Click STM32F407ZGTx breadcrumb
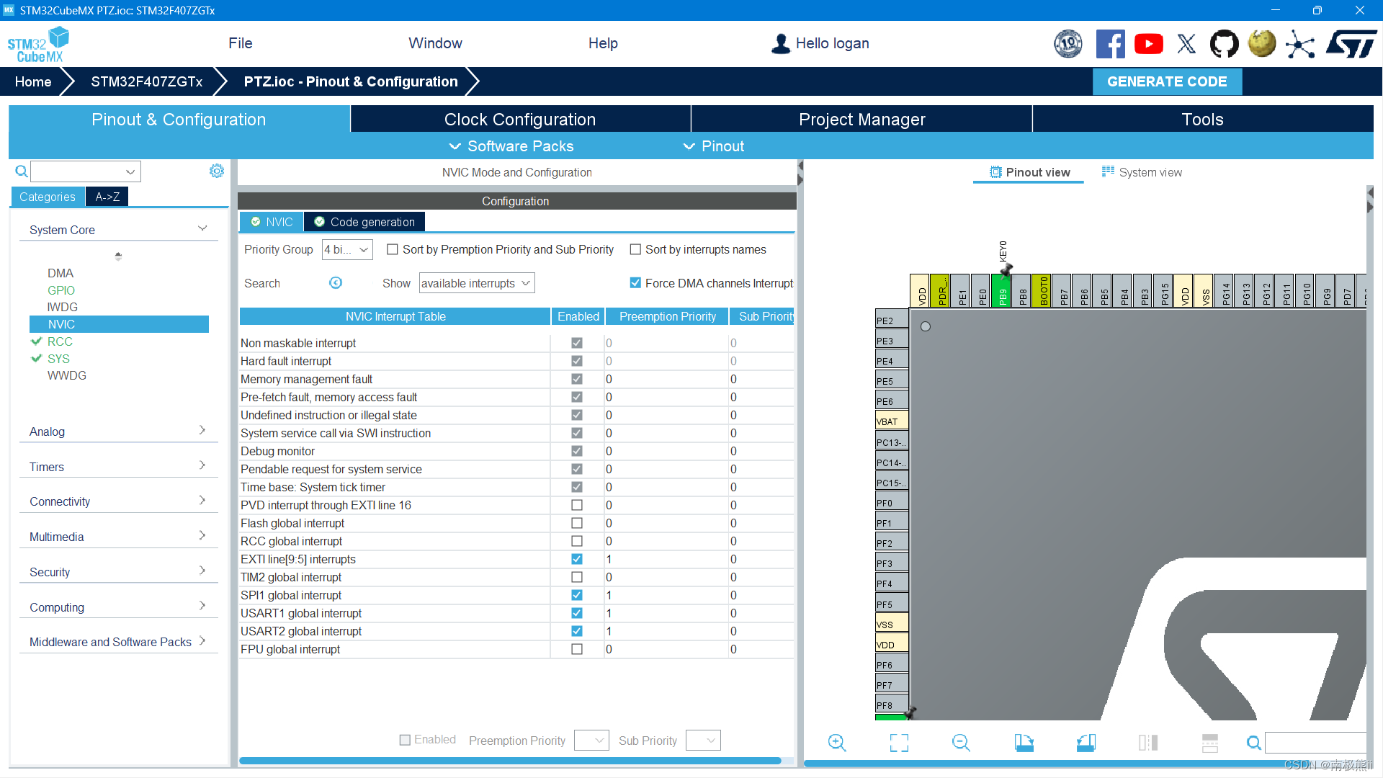The image size is (1383, 778). coord(146,81)
